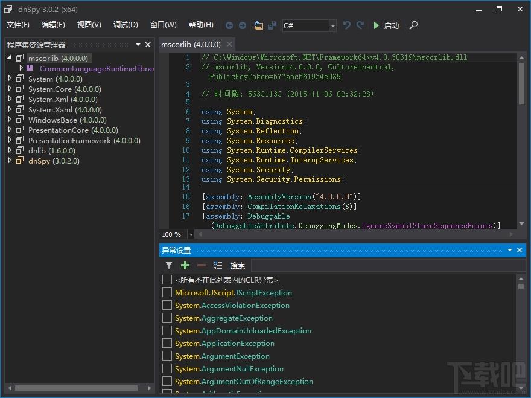Viewport: 531px width, 398px height.
Task: Click the System.Xml assembly icon
Action: [x=20, y=99]
